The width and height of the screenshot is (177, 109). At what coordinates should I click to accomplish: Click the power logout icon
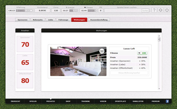point(167,10)
